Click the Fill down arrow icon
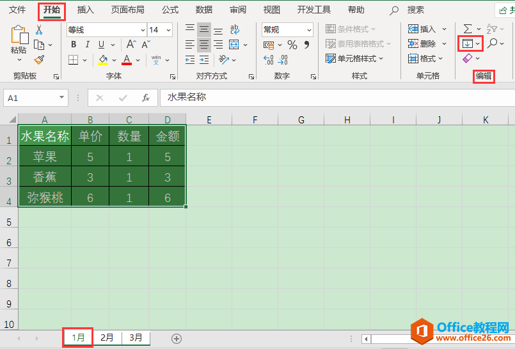Viewport: 515px width, 349px height. 467,43
